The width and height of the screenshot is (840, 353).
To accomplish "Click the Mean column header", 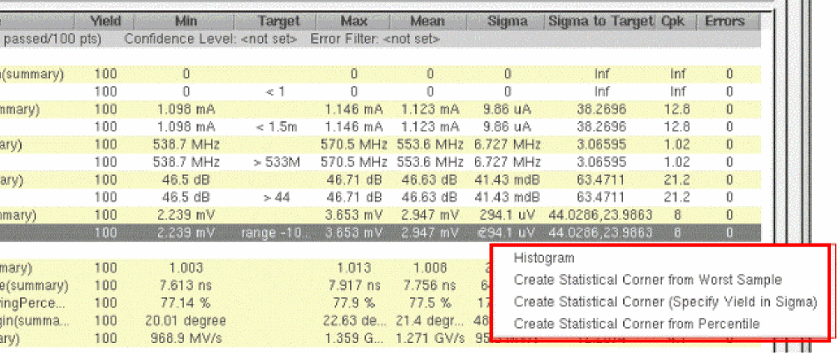I will pos(428,22).
